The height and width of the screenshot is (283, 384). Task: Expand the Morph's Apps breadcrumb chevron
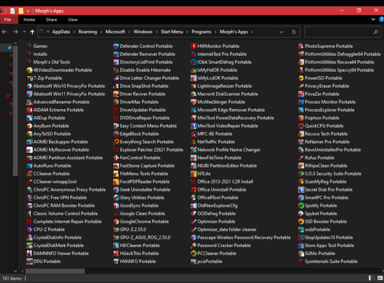(x=252, y=32)
